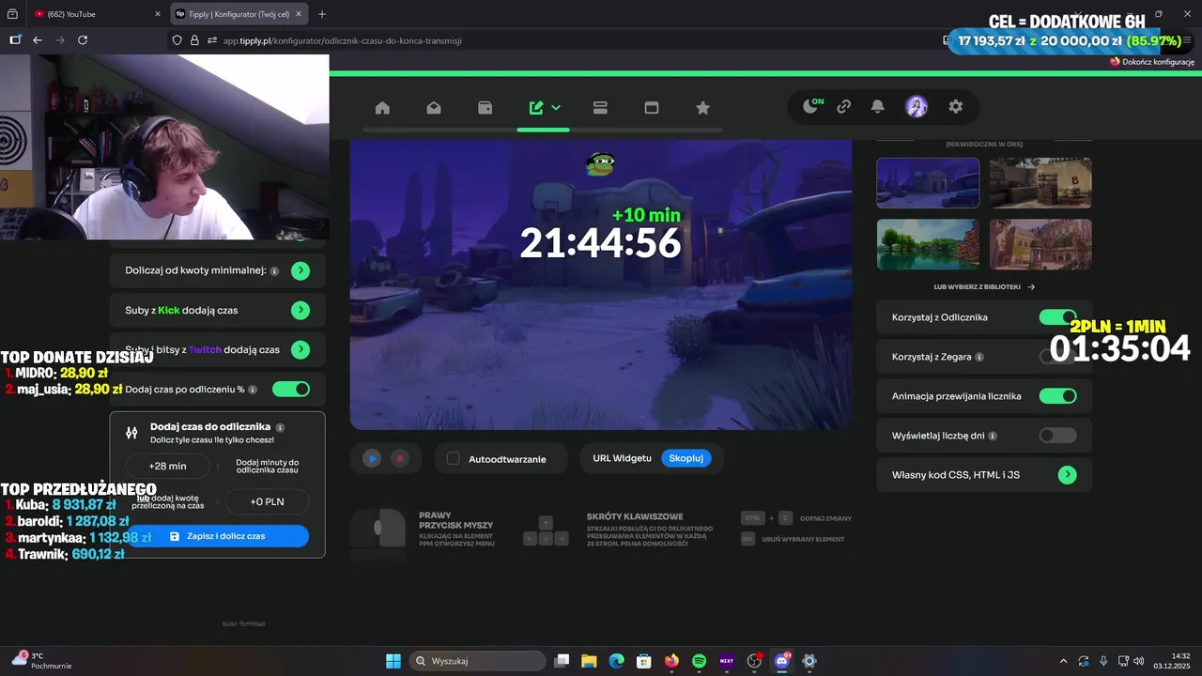Viewport: 1202px width, 676px height.
Task: Click the green configurator edit icon
Action: click(536, 108)
